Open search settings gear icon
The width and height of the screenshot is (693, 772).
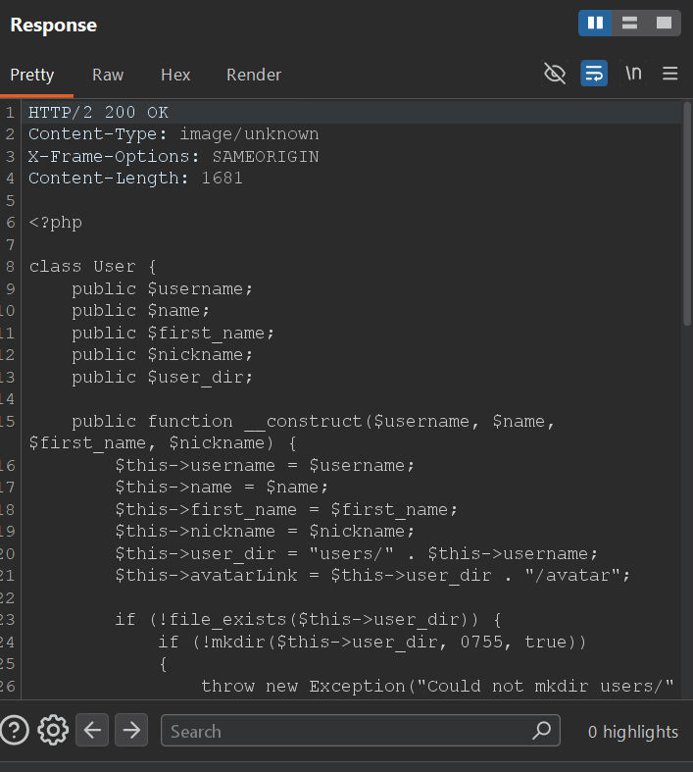53,730
